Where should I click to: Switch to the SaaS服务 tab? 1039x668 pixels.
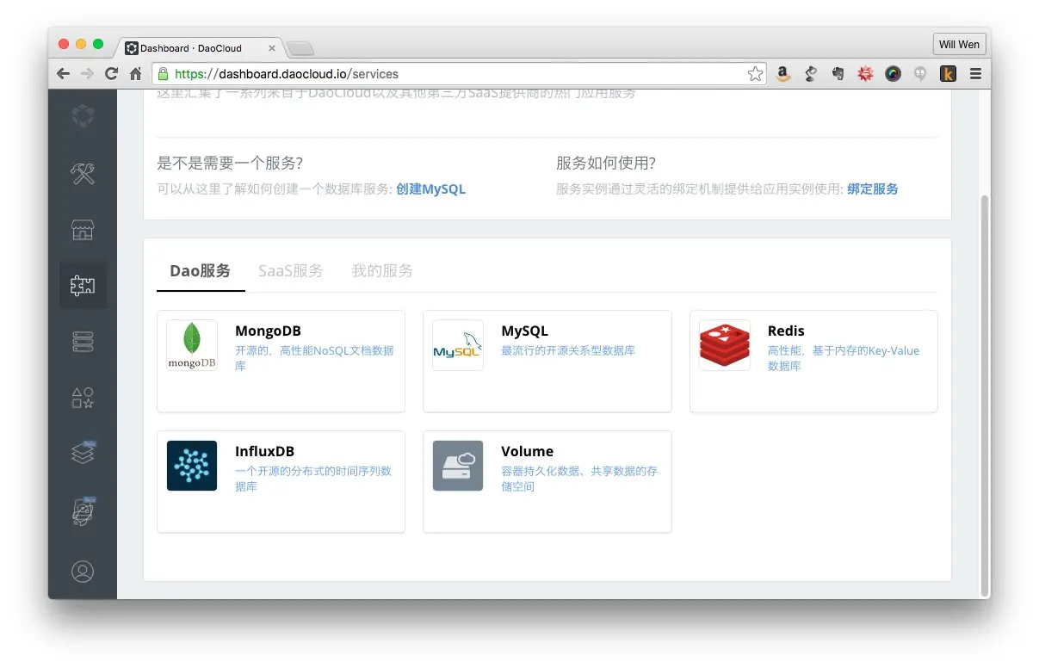tap(291, 271)
